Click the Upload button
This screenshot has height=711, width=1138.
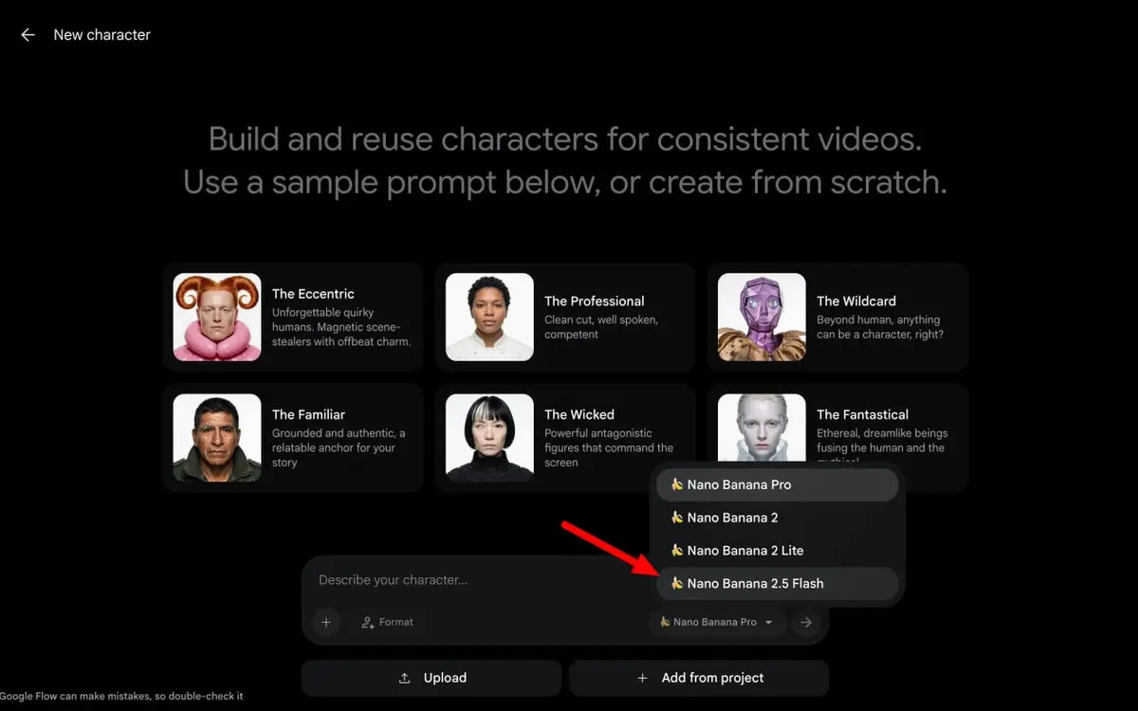point(431,678)
